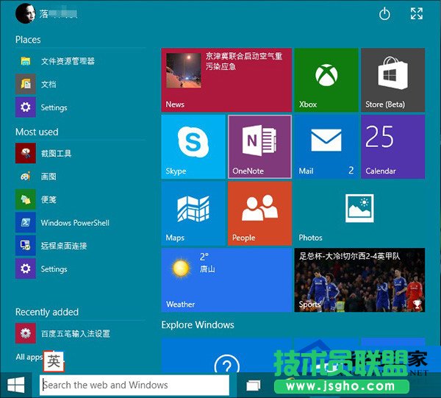This screenshot has width=441, height=398.
Task: Show All apps list
Action: (29, 358)
